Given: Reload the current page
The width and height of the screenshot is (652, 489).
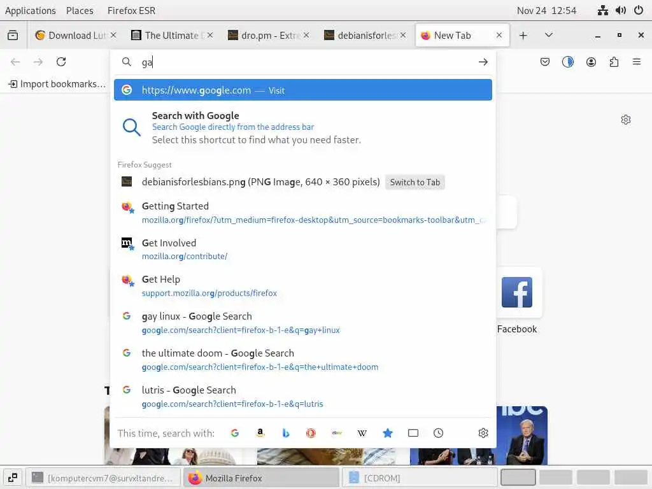Looking at the screenshot, I should [x=61, y=62].
